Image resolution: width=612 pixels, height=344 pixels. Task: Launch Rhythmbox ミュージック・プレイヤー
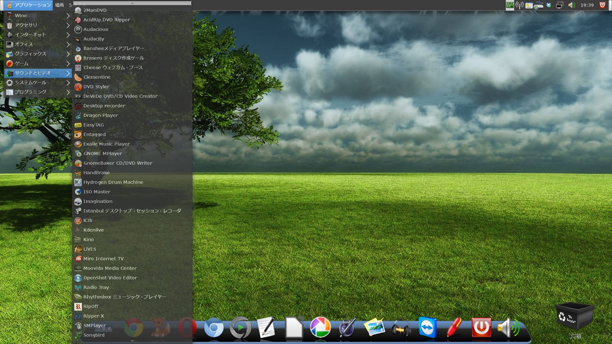click(132, 297)
